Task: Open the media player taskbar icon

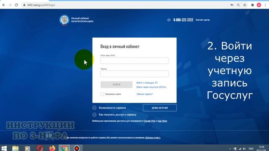Action: [x=27, y=148]
